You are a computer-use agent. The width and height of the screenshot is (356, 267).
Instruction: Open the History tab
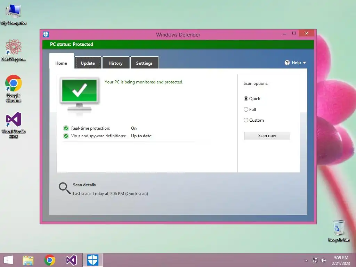click(x=115, y=63)
